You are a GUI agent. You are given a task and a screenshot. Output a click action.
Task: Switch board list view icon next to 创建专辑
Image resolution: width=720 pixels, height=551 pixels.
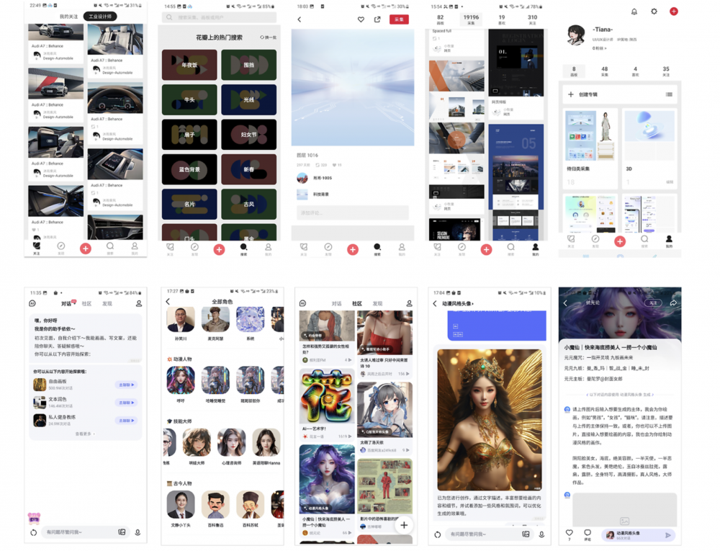tap(669, 94)
